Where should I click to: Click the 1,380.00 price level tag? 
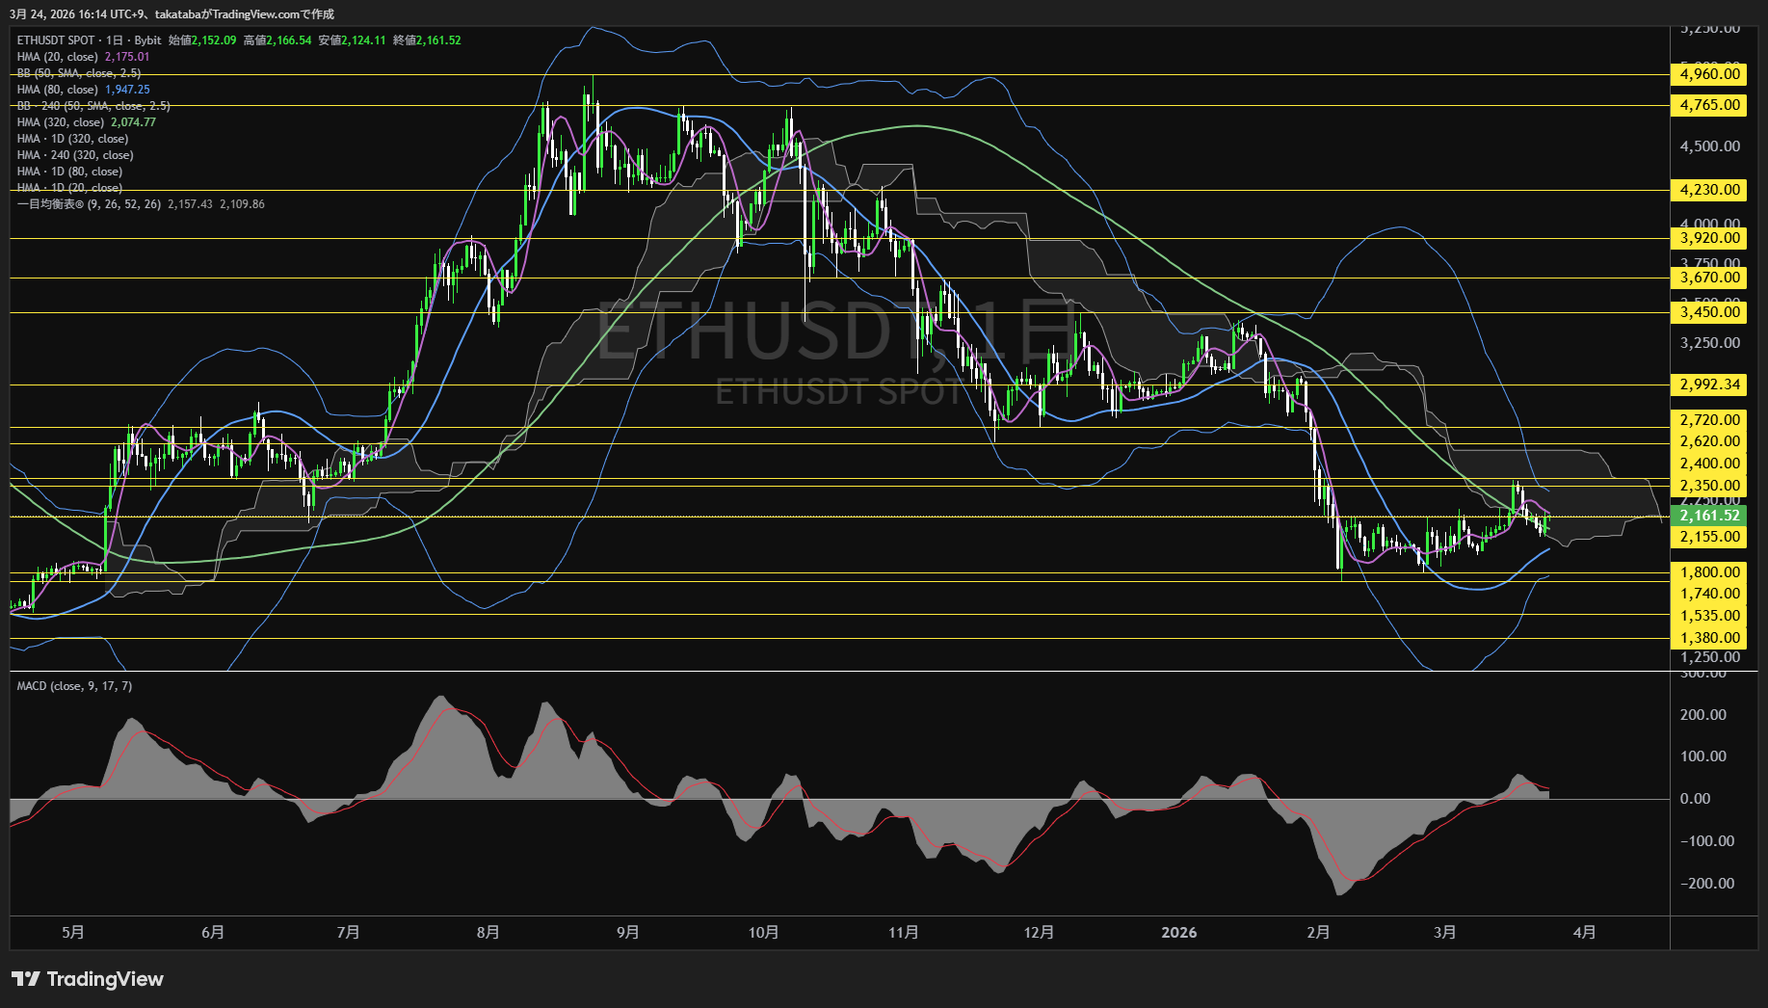1709,638
